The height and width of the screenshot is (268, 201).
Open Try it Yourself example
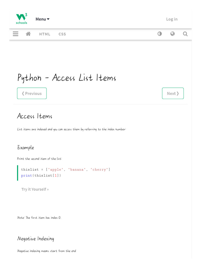point(35,189)
